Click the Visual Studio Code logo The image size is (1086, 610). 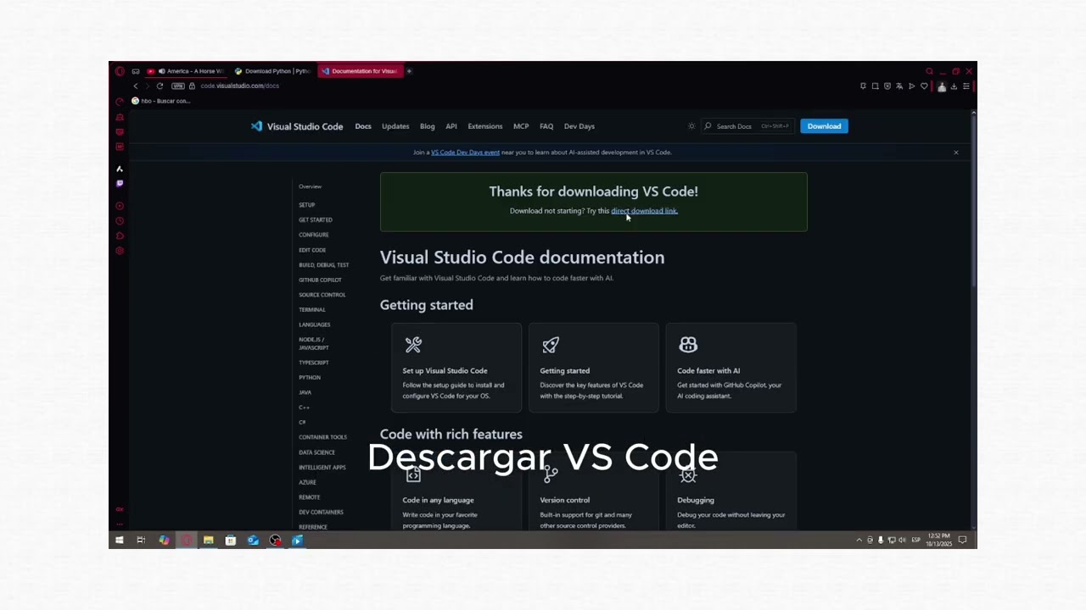click(296, 126)
